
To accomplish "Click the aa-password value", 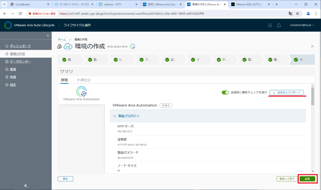I will click(x=125, y=158).
